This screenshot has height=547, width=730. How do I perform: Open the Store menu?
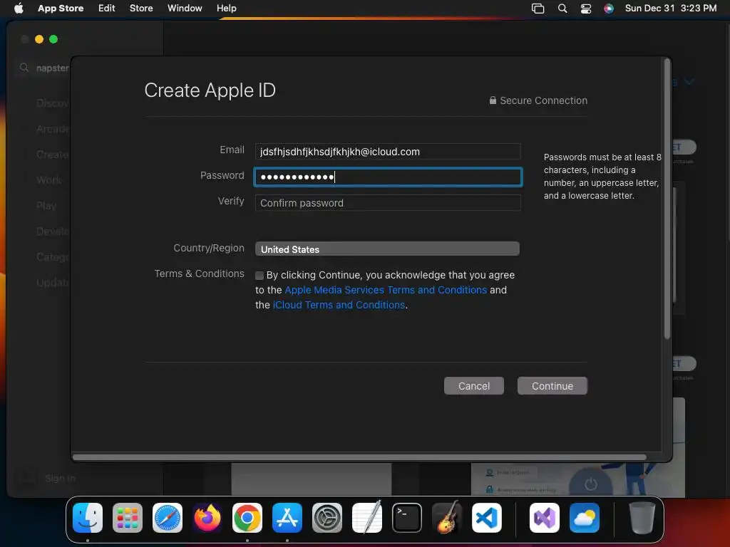click(x=141, y=8)
